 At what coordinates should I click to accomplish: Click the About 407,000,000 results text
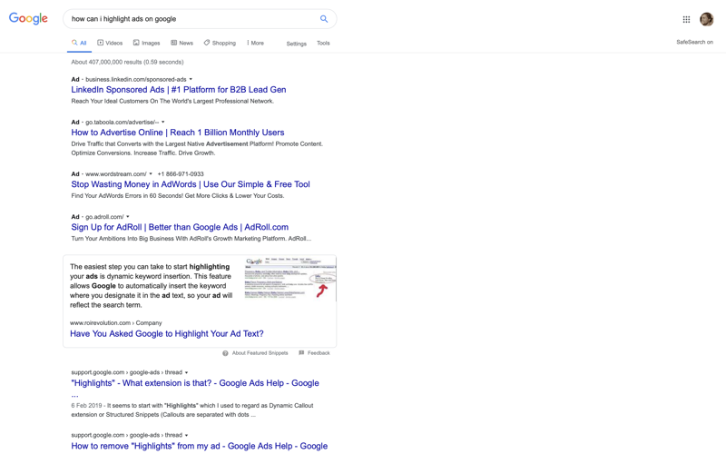[x=127, y=62]
